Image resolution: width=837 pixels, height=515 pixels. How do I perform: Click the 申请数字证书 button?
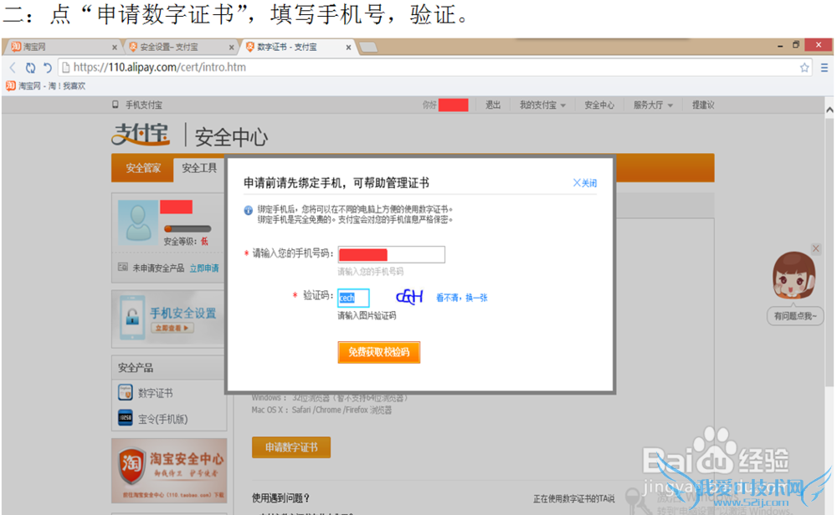pos(291,447)
